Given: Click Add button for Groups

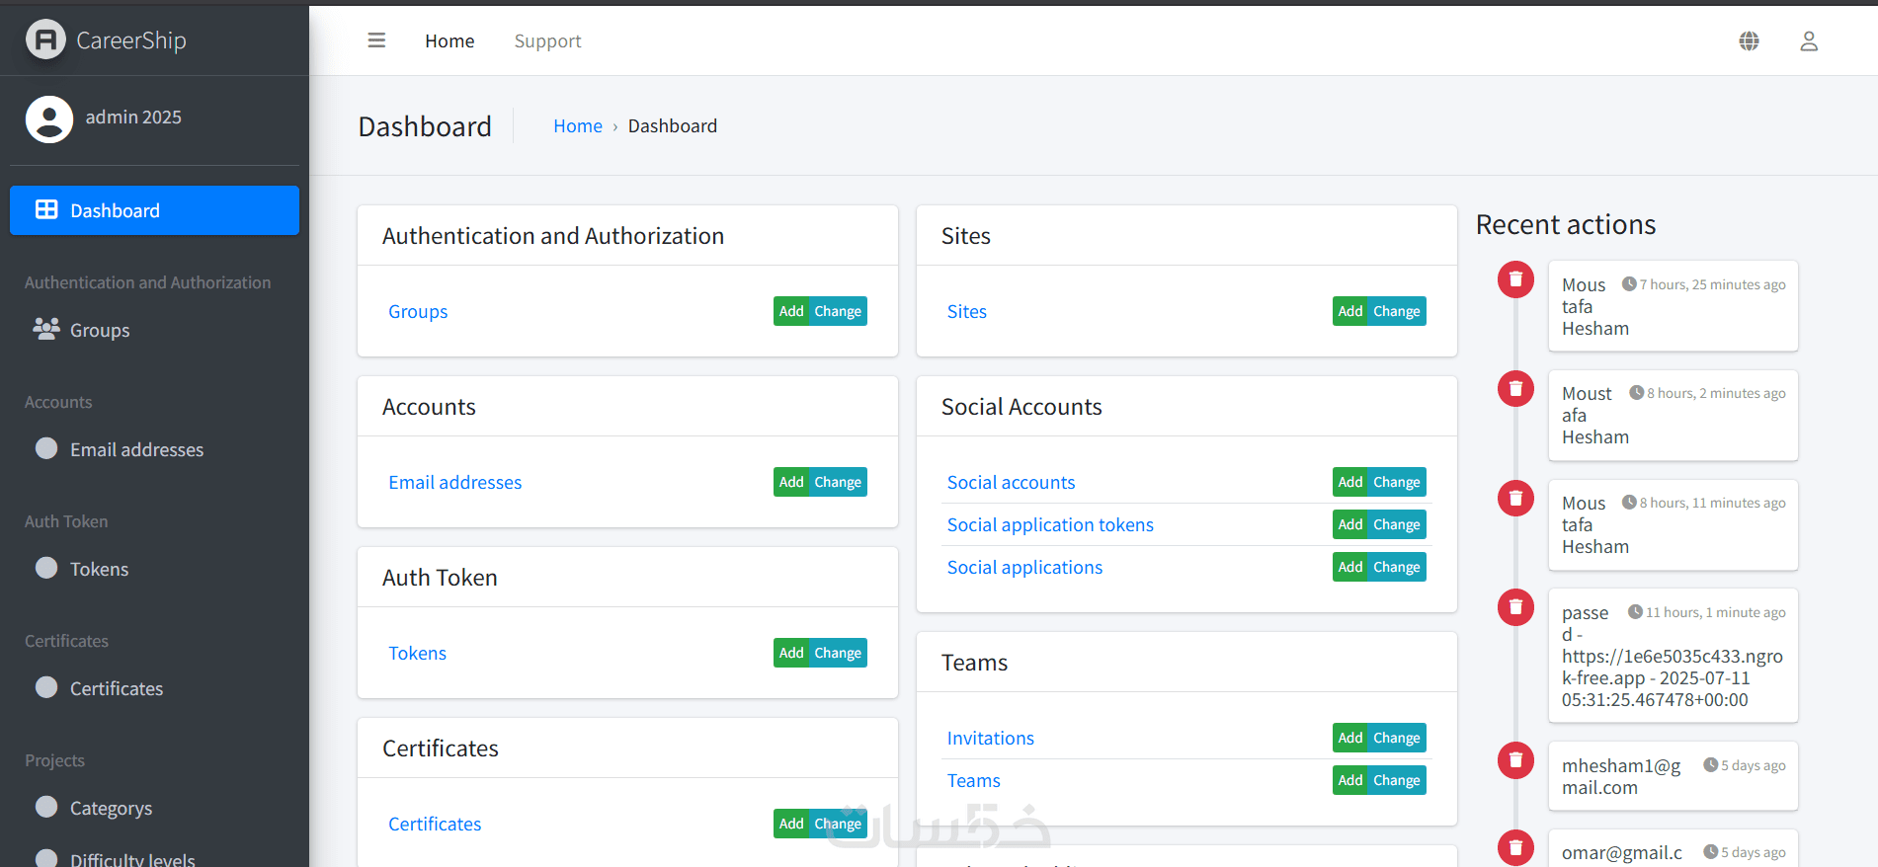Looking at the screenshot, I should click(790, 311).
